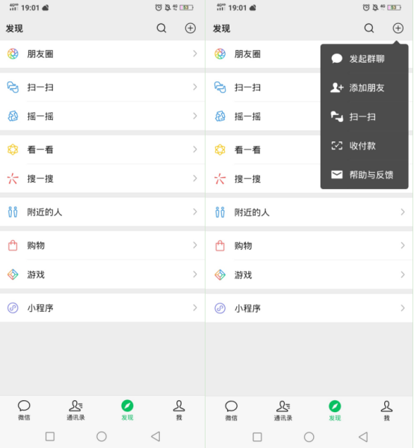Tap 扫一扫 list text on right screen
This screenshot has height=448, width=414.
[247, 88]
